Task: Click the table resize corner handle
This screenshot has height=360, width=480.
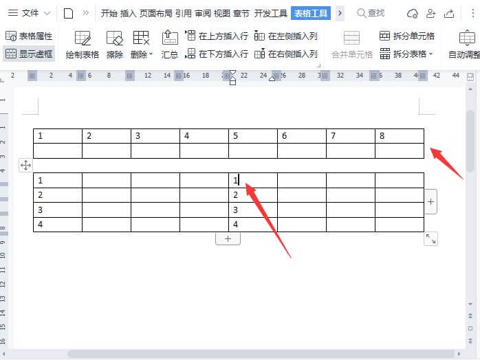Action: pyautogui.click(x=430, y=238)
